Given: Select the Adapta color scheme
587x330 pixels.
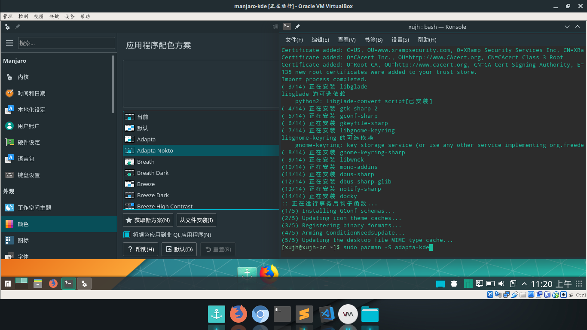Looking at the screenshot, I should click(201, 139).
